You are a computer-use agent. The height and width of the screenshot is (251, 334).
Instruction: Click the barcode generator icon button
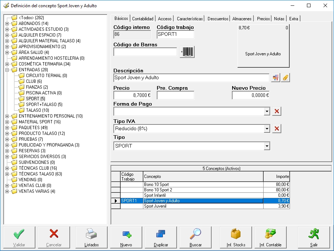click(x=187, y=52)
